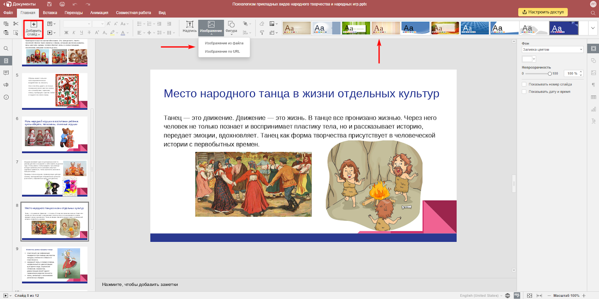
Task: Open the search icon in left sidebar
Action: pos(6,49)
